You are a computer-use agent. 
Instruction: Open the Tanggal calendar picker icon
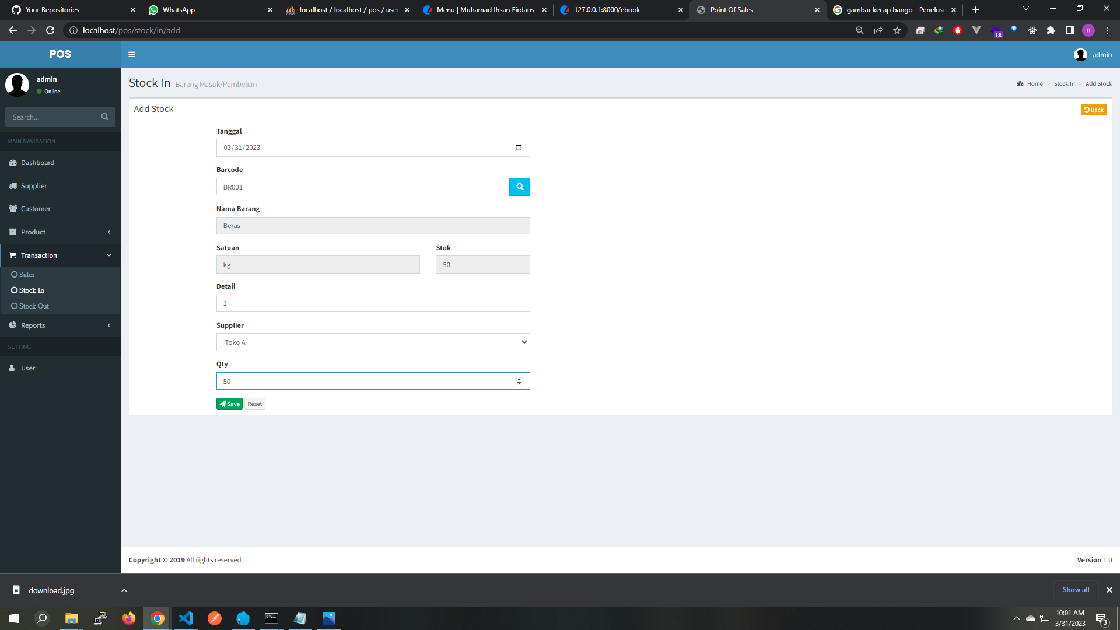click(519, 148)
